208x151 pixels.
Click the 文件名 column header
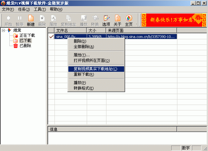click(x=70, y=30)
